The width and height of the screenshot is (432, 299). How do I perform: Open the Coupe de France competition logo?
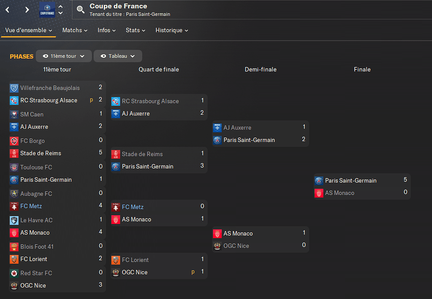click(x=47, y=10)
